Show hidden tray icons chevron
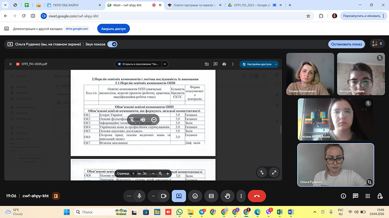Image resolution: width=389 pixels, height=218 pixels. tap(315, 212)
